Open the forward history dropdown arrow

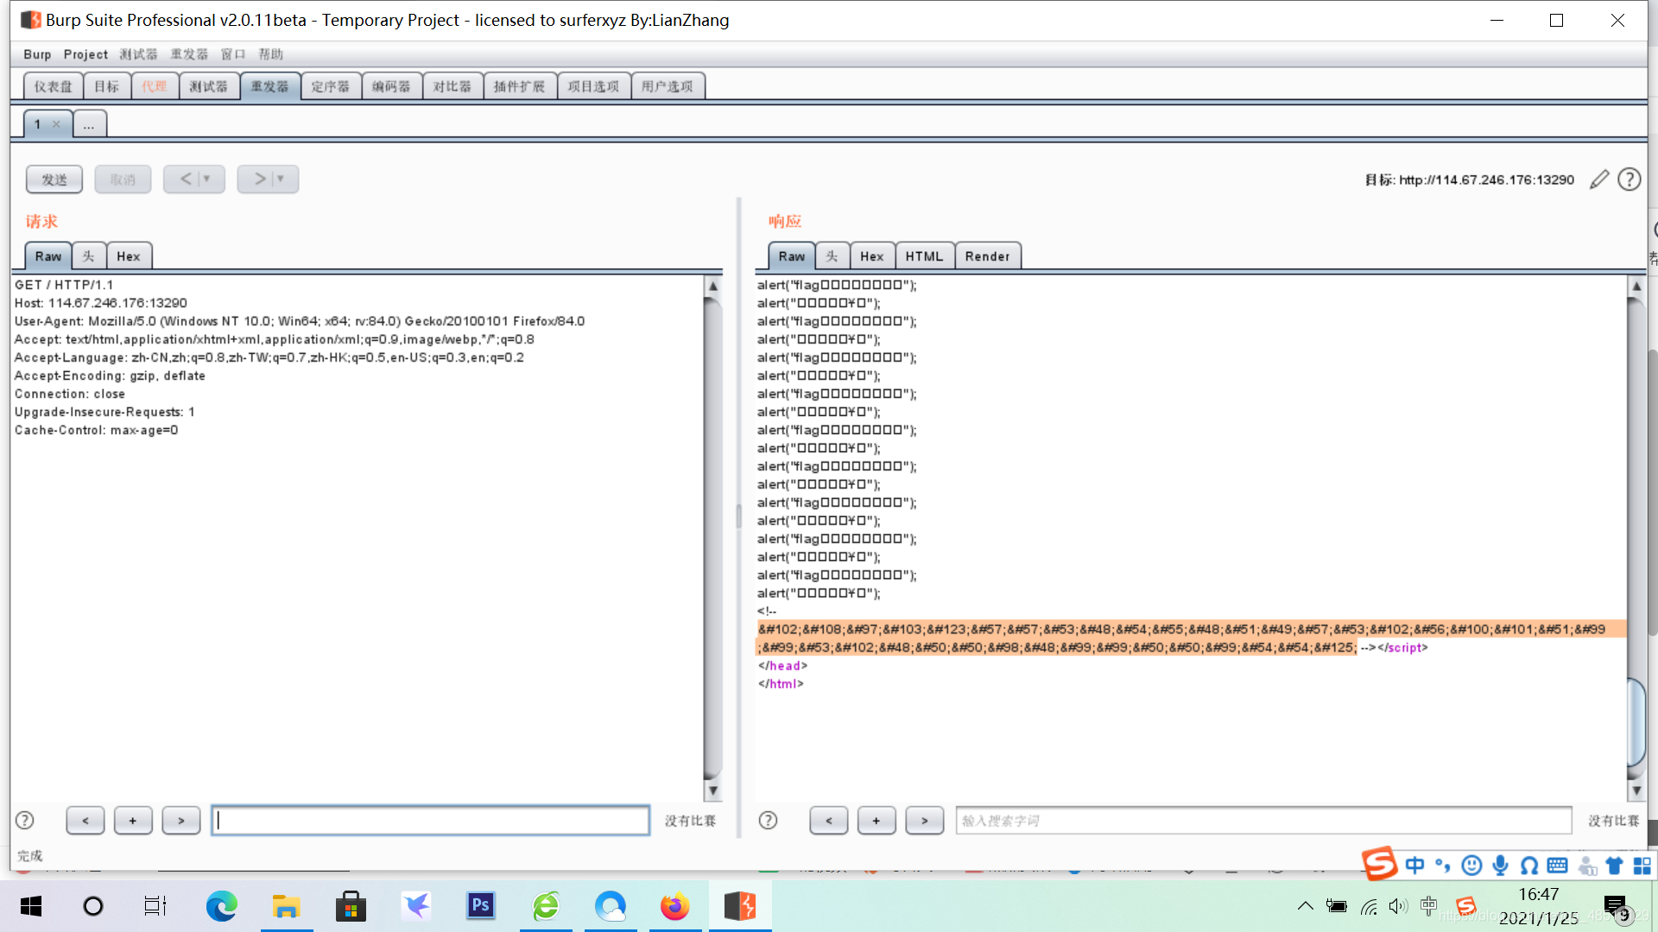[x=282, y=179]
